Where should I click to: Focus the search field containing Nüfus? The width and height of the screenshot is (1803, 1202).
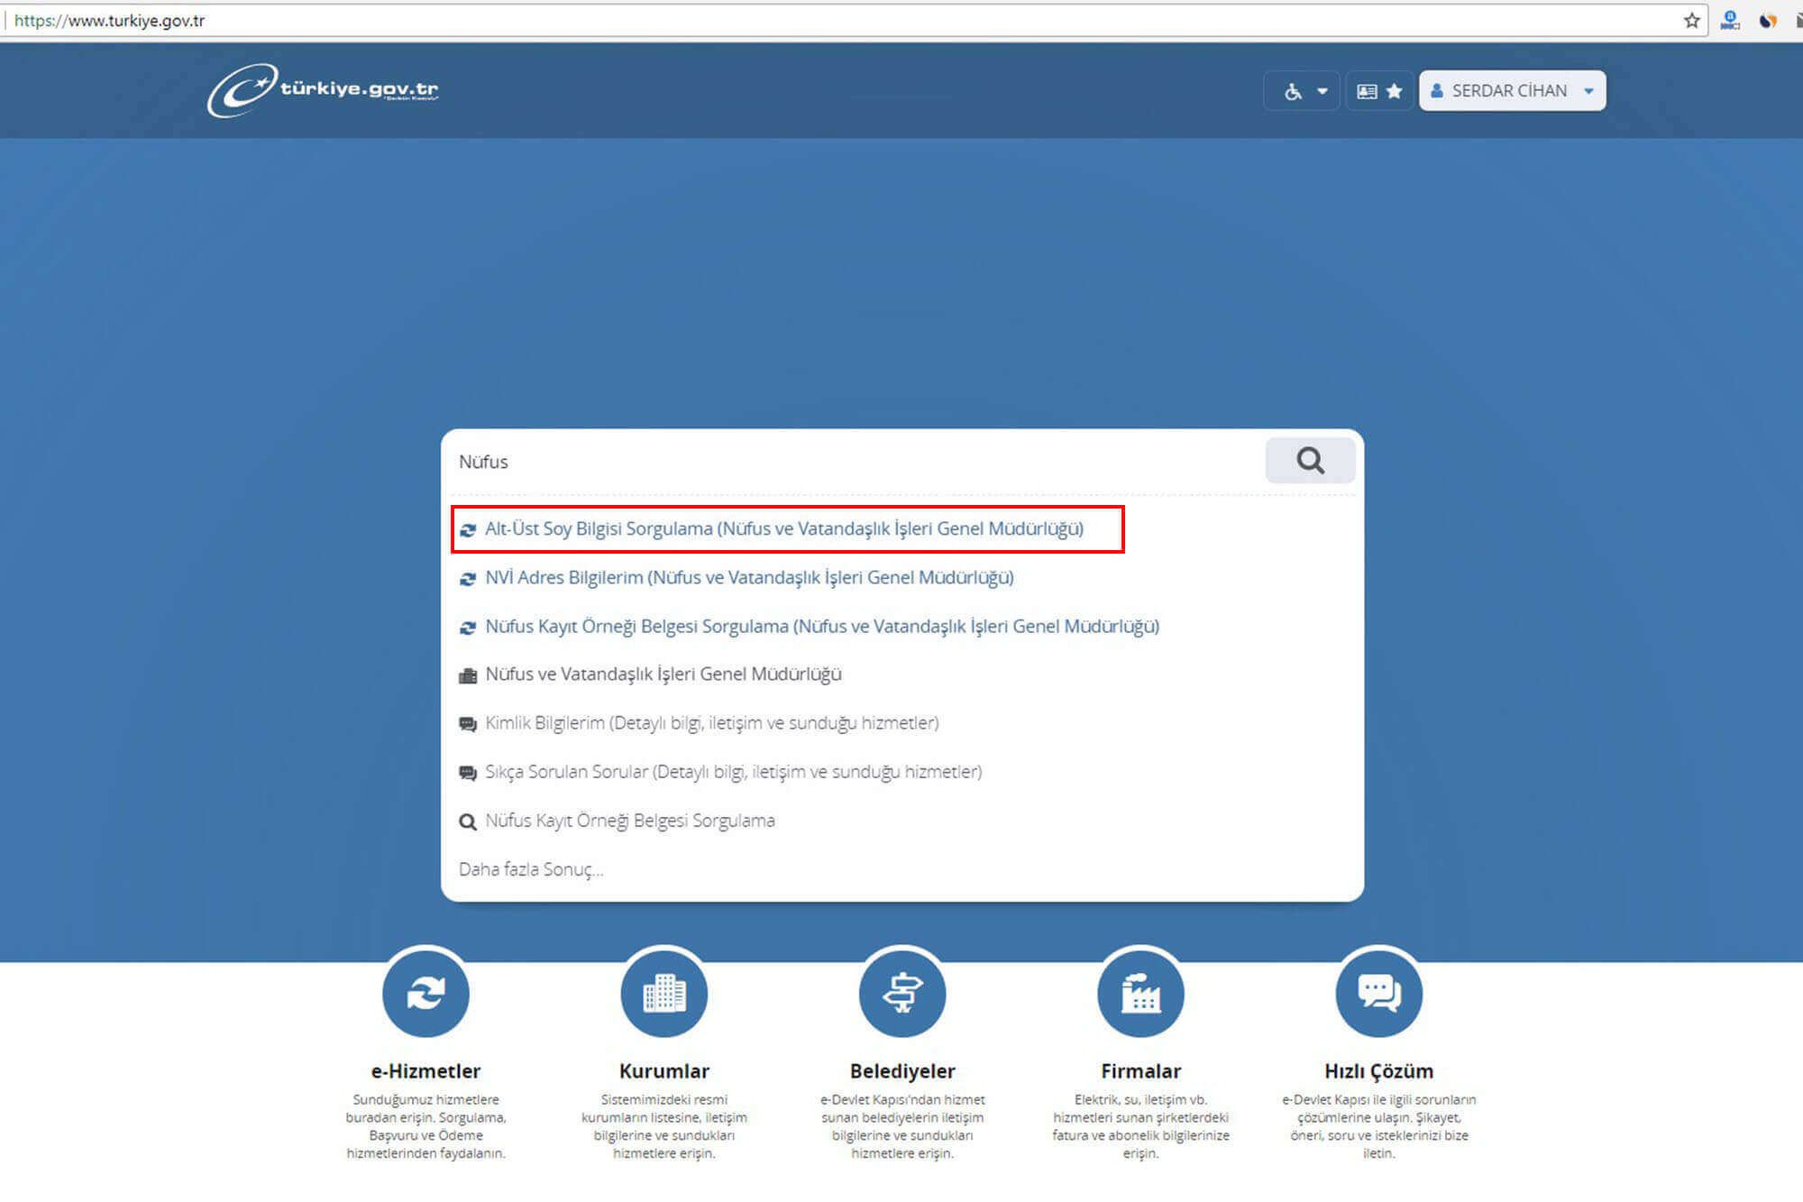coord(856,462)
